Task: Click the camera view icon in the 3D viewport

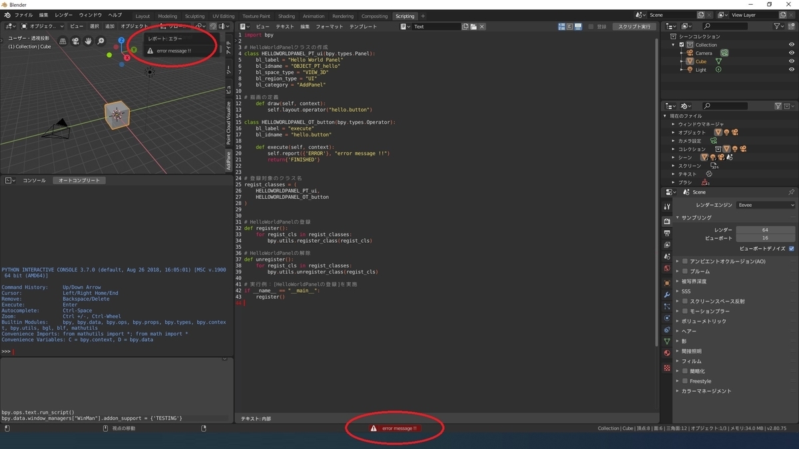Action: click(x=75, y=41)
